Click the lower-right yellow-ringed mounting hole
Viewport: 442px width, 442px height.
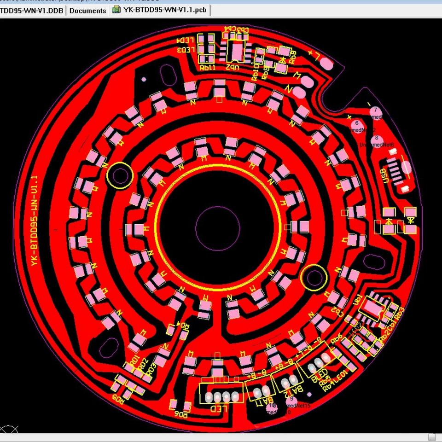[x=314, y=278]
